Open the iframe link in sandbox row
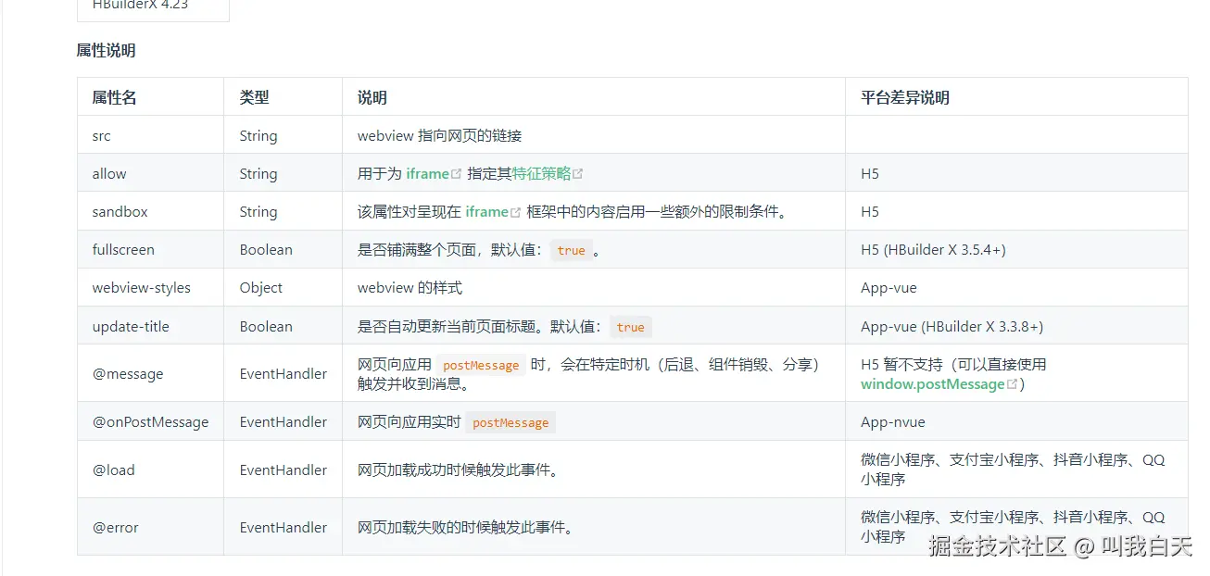 (486, 211)
